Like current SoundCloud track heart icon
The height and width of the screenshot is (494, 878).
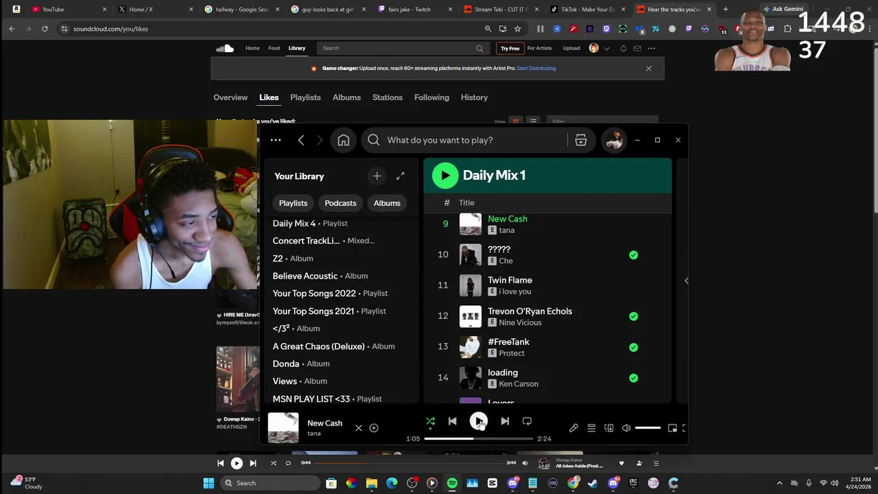[x=621, y=463]
